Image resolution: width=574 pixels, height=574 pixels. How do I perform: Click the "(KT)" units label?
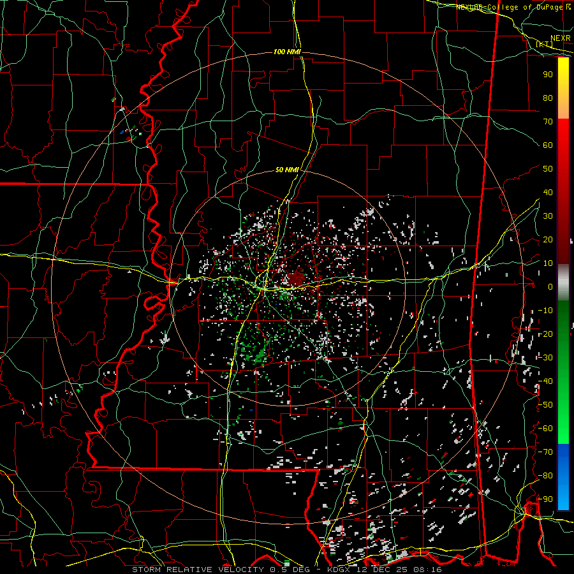[x=545, y=44]
